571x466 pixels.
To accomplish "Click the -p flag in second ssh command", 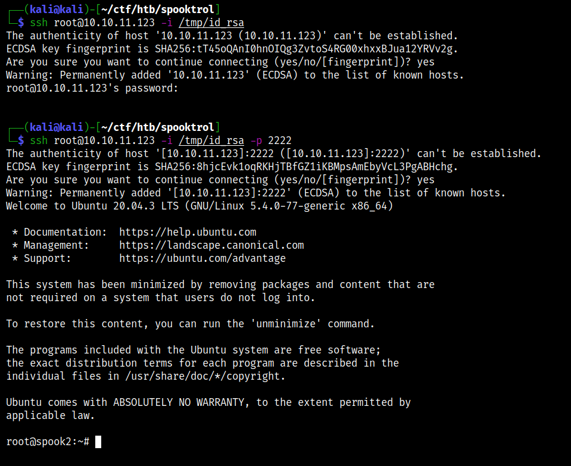I will pyautogui.click(x=256, y=140).
